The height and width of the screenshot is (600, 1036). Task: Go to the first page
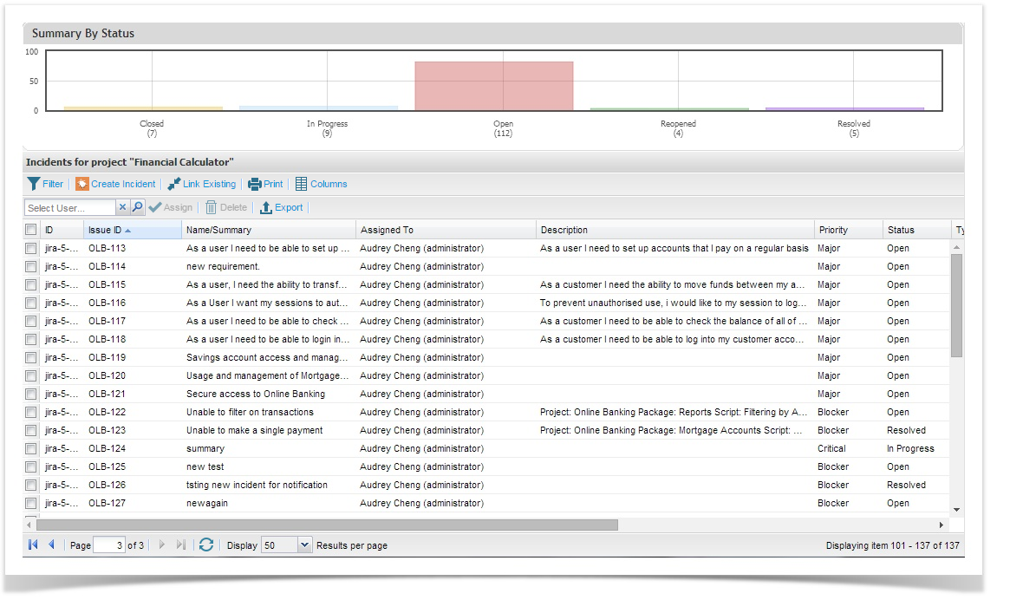tap(33, 545)
